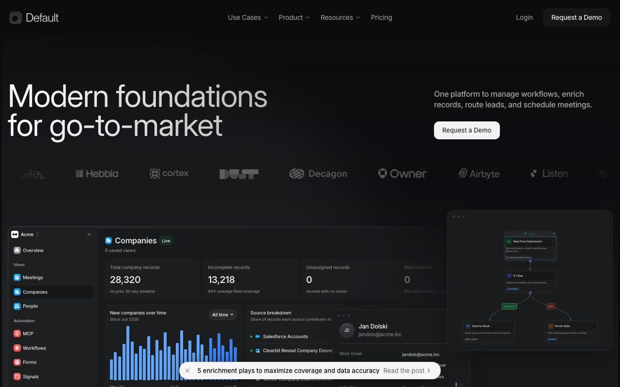620x387 pixels.
Task: Click the red MCP icon in the sidebar
Action: [17, 334]
